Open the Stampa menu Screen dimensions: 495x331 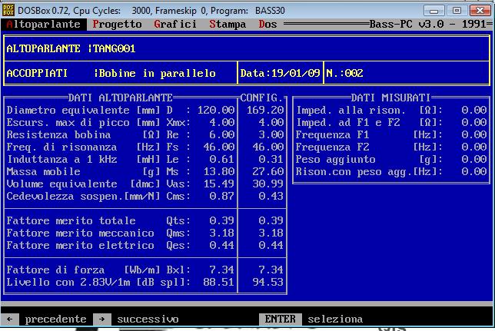coord(228,25)
